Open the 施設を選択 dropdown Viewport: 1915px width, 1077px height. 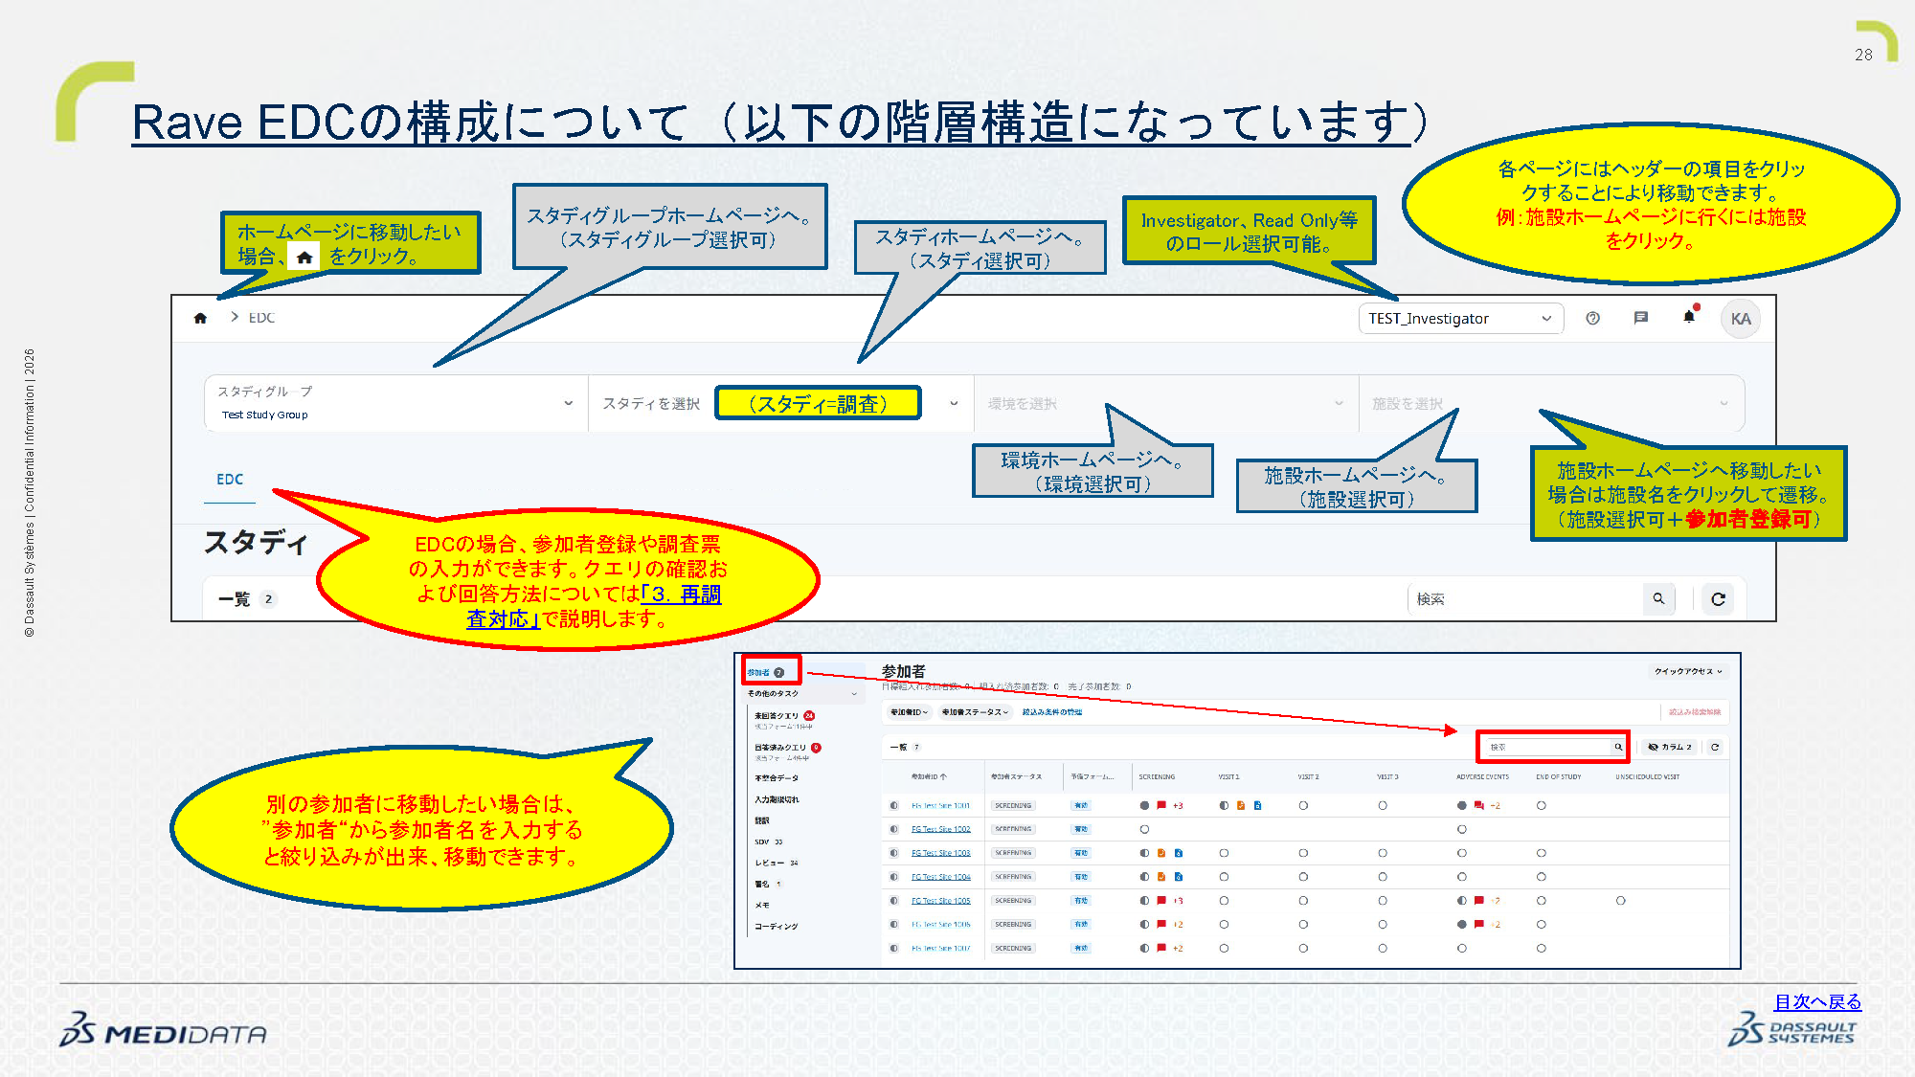click(1551, 403)
